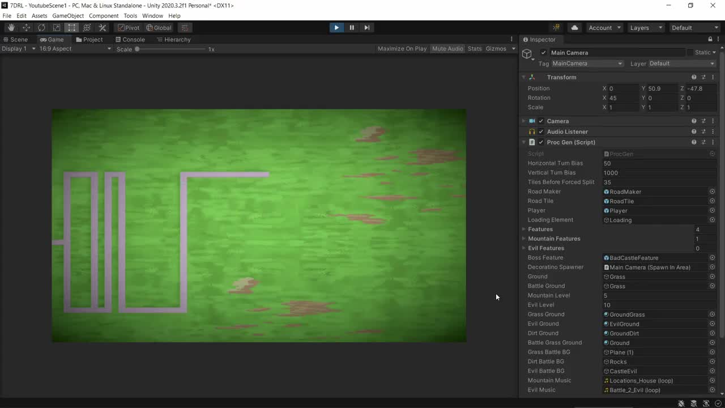Open Transform component help icon
Viewport: 725px width, 408px height.
(x=694, y=77)
